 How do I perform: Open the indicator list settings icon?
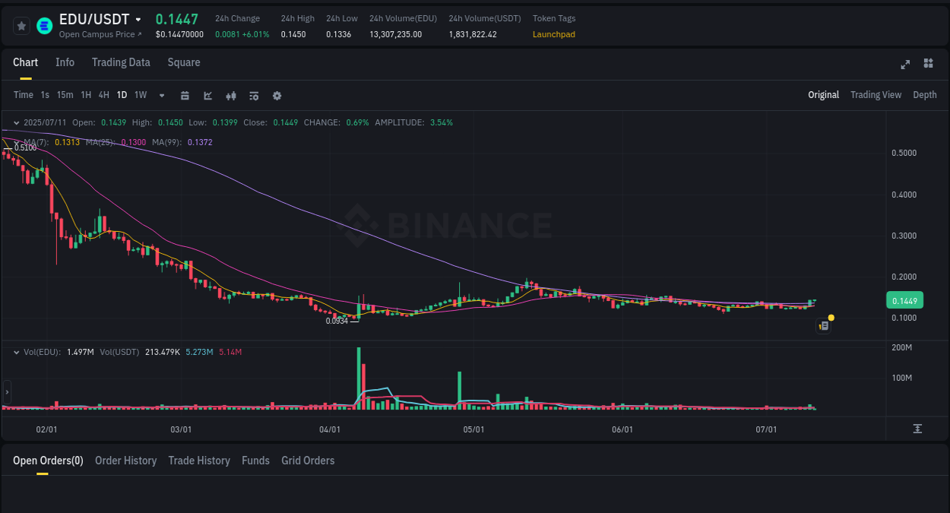tap(253, 95)
